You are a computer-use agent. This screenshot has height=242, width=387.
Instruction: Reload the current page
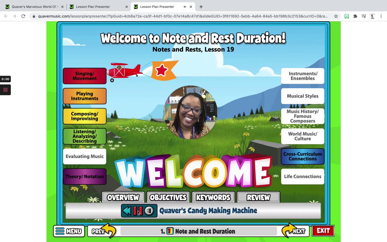(23, 16)
